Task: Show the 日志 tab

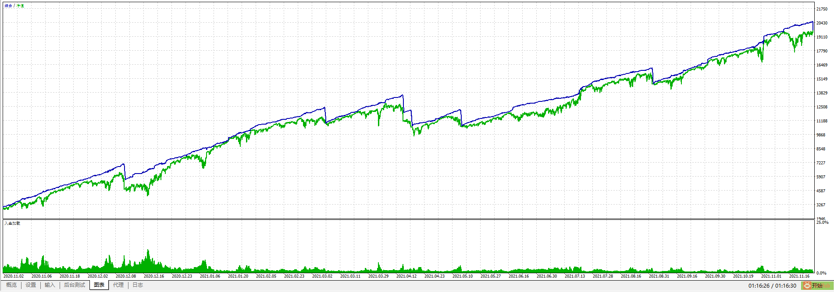Action: coord(138,285)
